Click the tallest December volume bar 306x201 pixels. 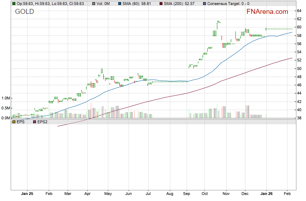point(246,111)
